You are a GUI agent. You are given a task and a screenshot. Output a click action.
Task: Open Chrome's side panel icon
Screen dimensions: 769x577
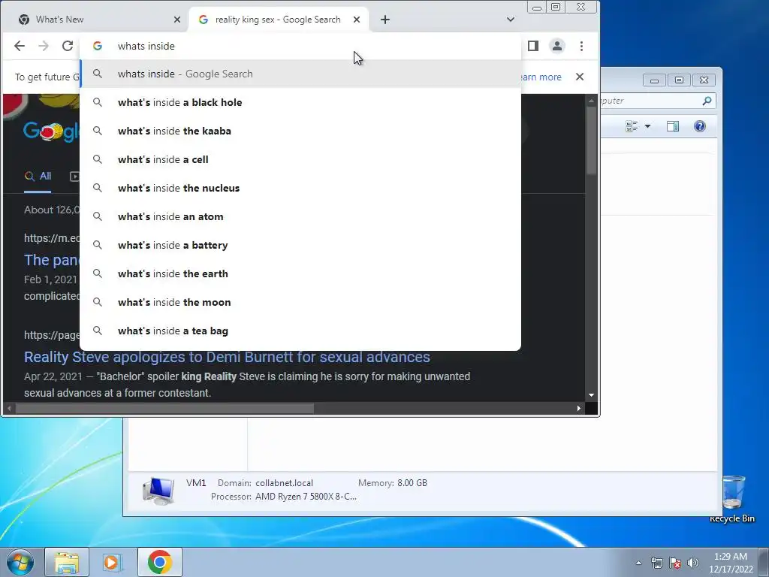click(533, 46)
